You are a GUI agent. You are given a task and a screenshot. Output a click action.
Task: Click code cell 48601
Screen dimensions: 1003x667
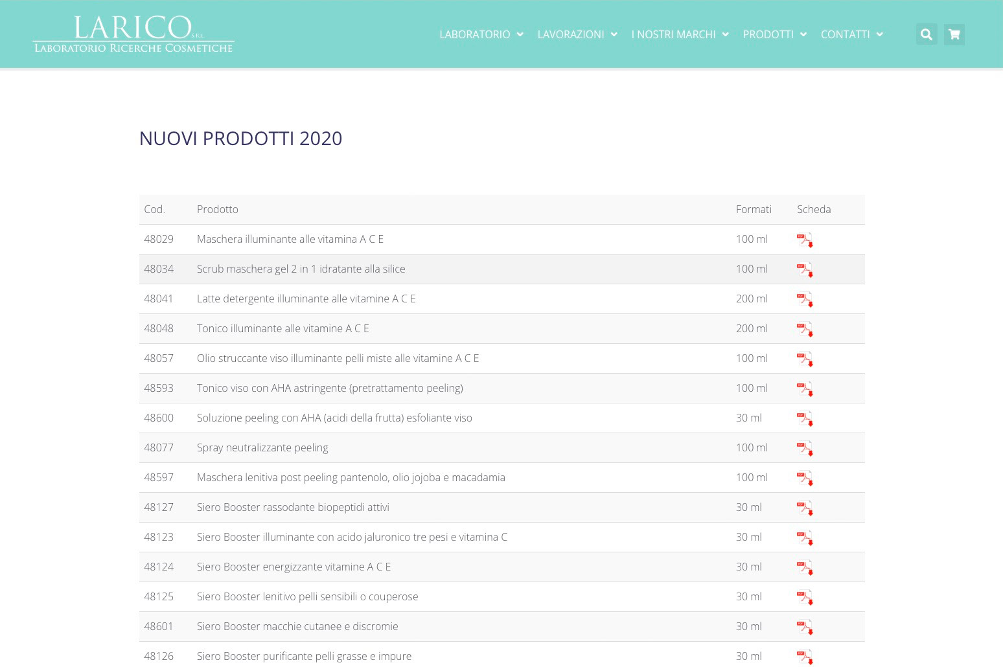[x=159, y=626]
